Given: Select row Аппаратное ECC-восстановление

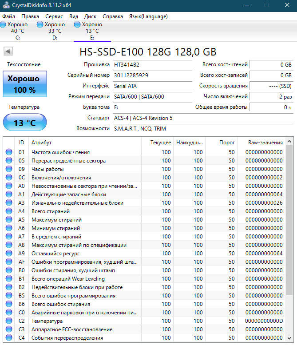Looking at the screenshot, I should tap(144, 329).
